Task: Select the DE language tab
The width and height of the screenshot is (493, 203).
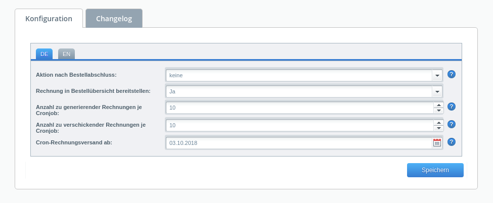Action: pyautogui.click(x=44, y=54)
